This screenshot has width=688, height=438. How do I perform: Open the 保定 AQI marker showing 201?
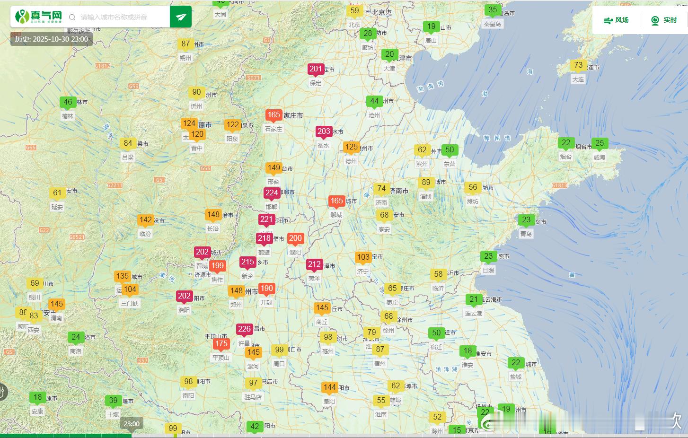(x=316, y=70)
